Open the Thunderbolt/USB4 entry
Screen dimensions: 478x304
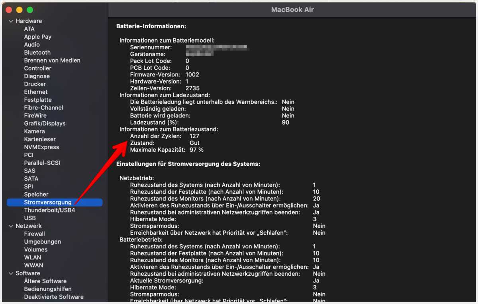[x=49, y=210]
